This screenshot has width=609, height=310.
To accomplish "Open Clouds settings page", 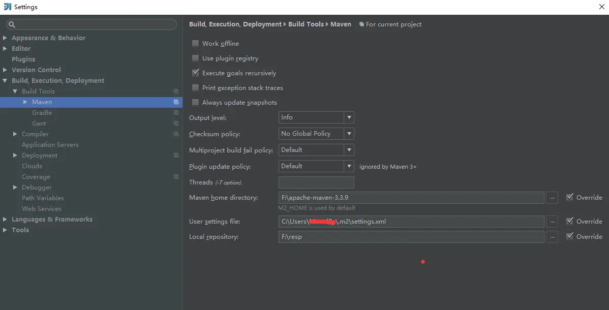I will 32,166.
